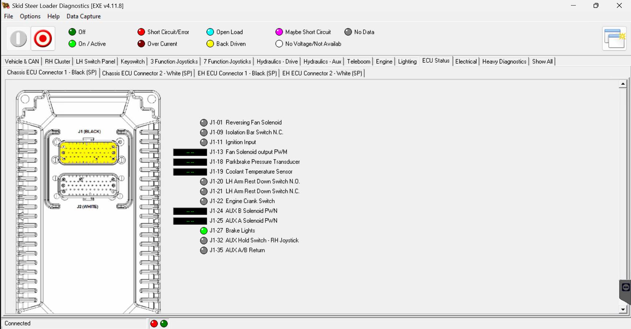
Task: Click the J1-18 Parkbrake Pressure Transducer value field
Action: 190,162
